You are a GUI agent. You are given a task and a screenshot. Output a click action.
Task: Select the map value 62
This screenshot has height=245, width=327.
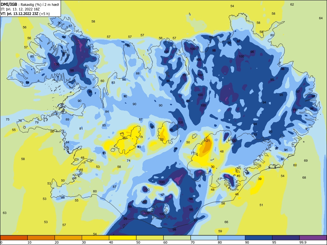pos(292,4)
